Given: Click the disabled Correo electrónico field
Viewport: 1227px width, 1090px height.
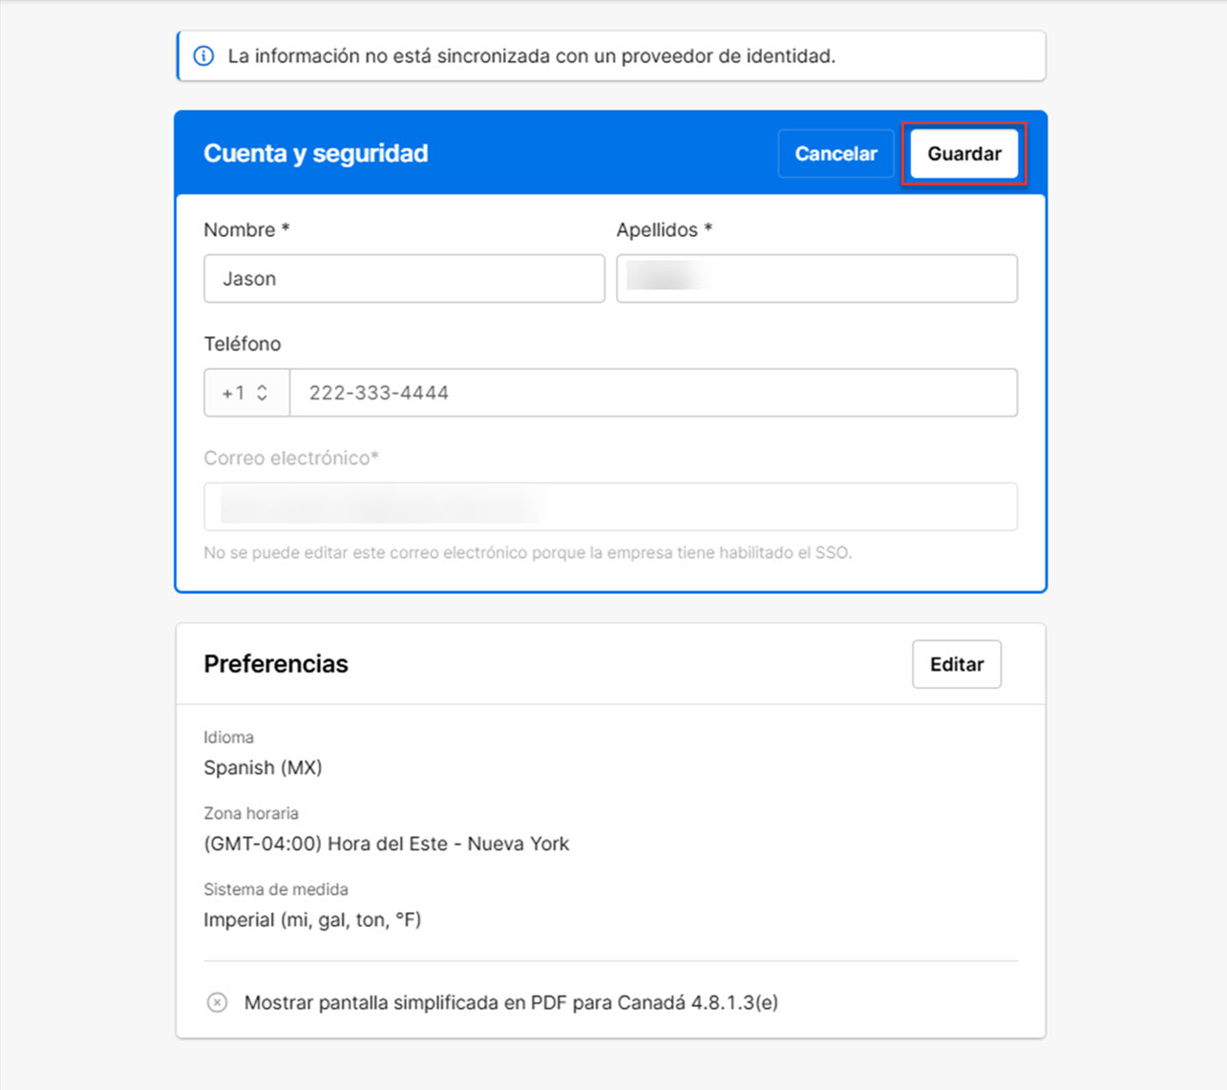Looking at the screenshot, I should click(610, 506).
